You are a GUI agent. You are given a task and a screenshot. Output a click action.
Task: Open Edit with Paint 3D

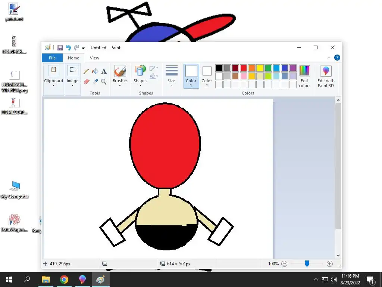(326, 76)
